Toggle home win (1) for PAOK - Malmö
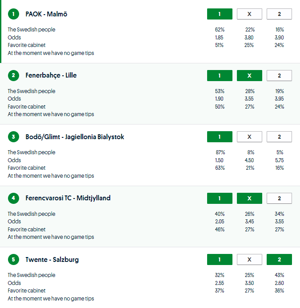The width and height of the screenshot is (300, 308). (220, 14)
